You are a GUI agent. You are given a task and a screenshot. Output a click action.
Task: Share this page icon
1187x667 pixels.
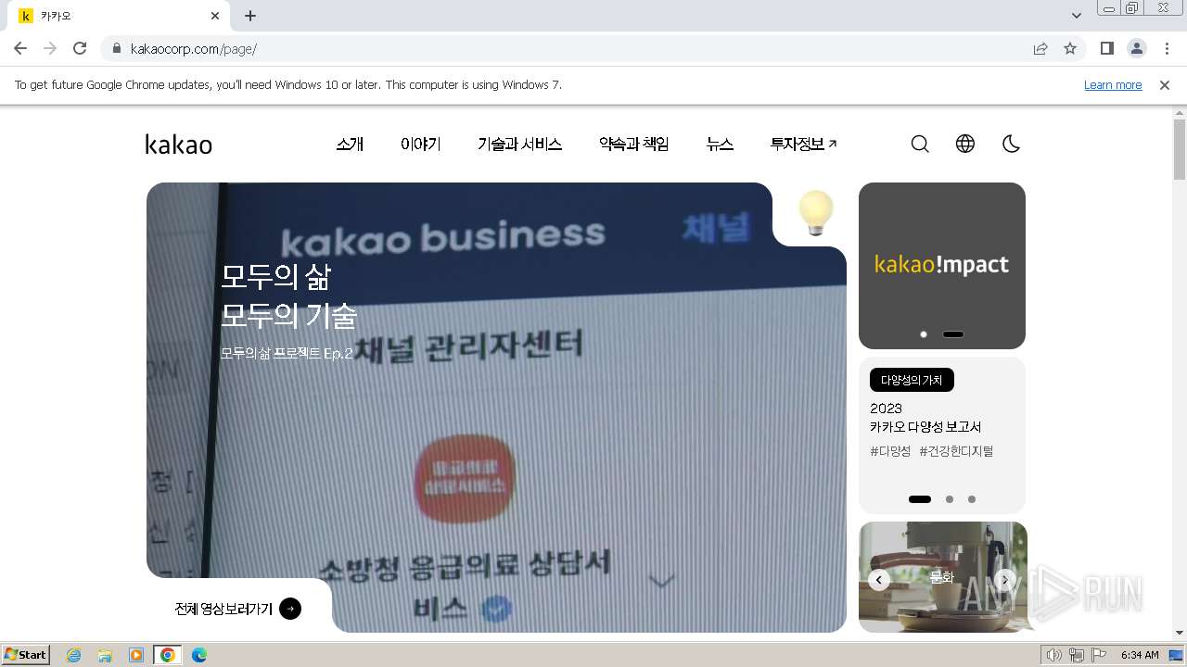pyautogui.click(x=1040, y=49)
